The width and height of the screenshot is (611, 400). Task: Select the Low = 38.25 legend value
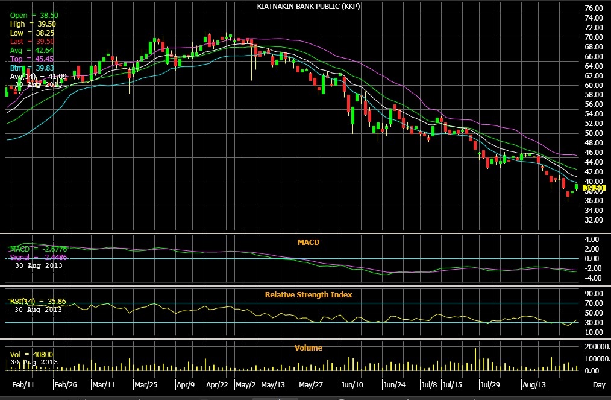coord(33,33)
